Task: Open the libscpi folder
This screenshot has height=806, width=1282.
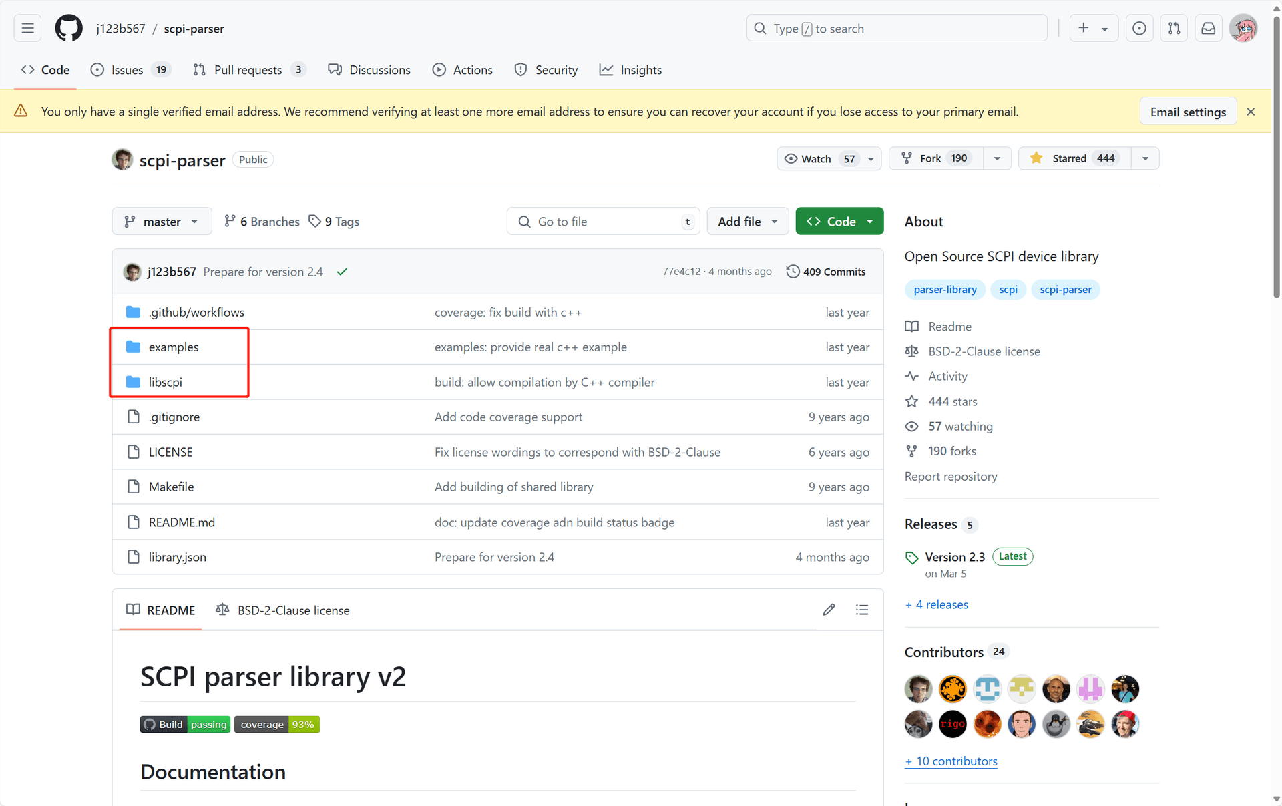Action: click(x=165, y=382)
